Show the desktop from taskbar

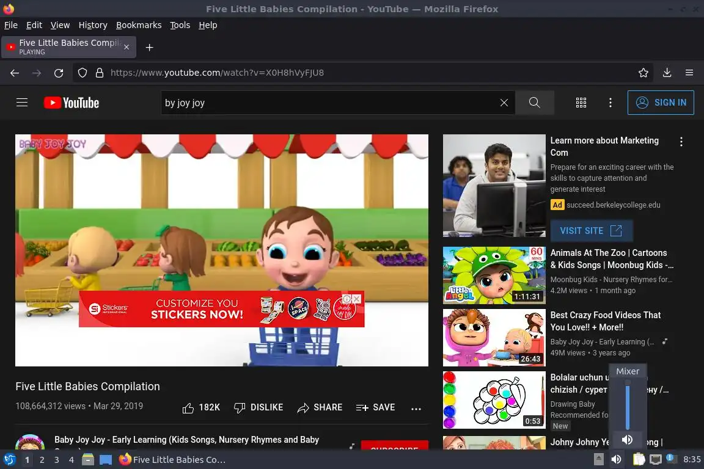106,460
